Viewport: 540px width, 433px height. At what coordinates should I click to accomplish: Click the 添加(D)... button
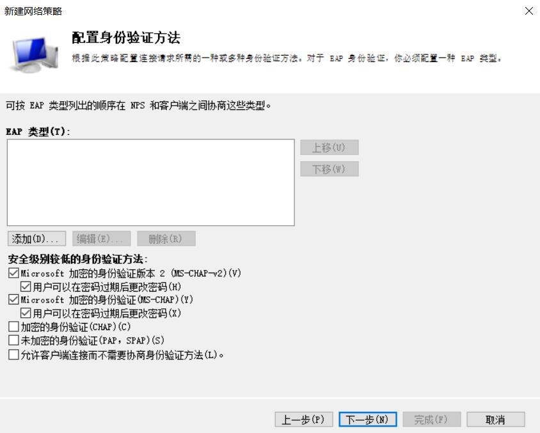[x=36, y=239]
